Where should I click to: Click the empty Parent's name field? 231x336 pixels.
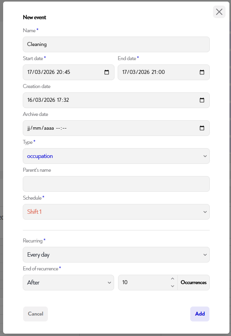pyautogui.click(x=116, y=184)
